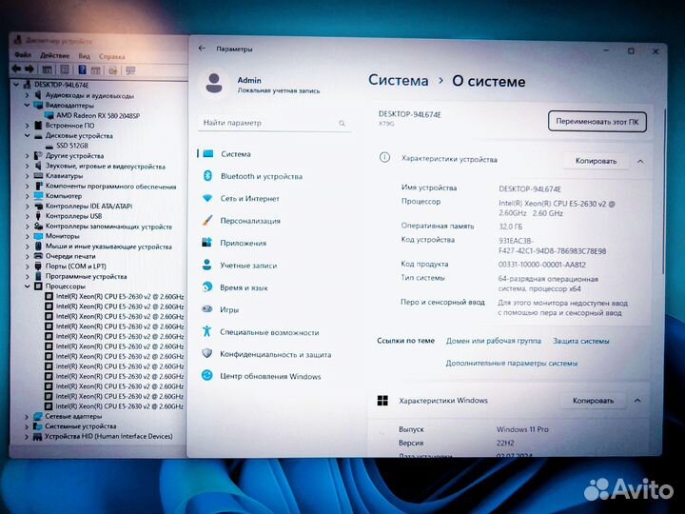Click Device Manager toolbar forward arrow

click(29, 69)
